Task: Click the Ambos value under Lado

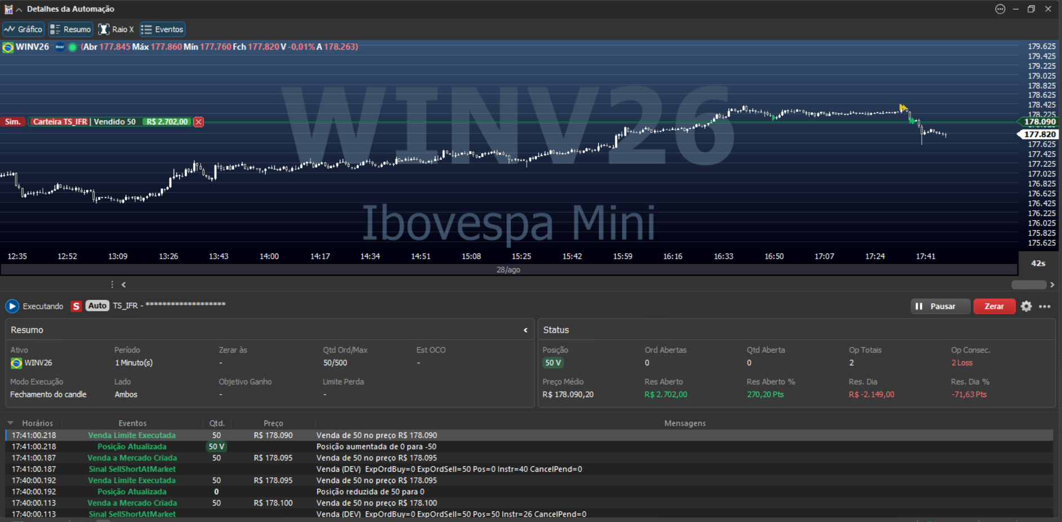Action: 126,395
